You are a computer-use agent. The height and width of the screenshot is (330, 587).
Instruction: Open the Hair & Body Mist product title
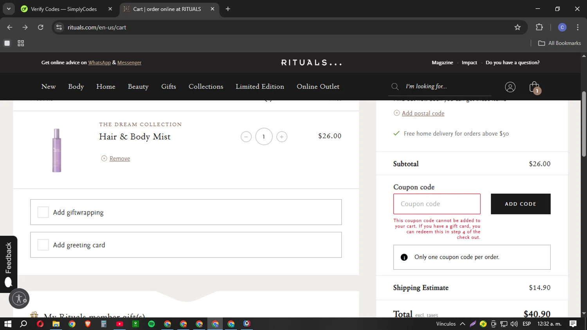[x=135, y=137]
